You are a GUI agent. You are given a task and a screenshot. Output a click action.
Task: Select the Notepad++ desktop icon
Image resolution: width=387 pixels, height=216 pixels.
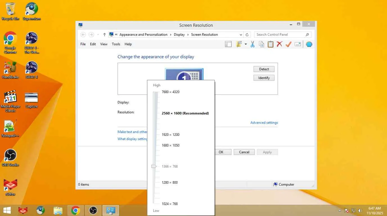coord(10,129)
